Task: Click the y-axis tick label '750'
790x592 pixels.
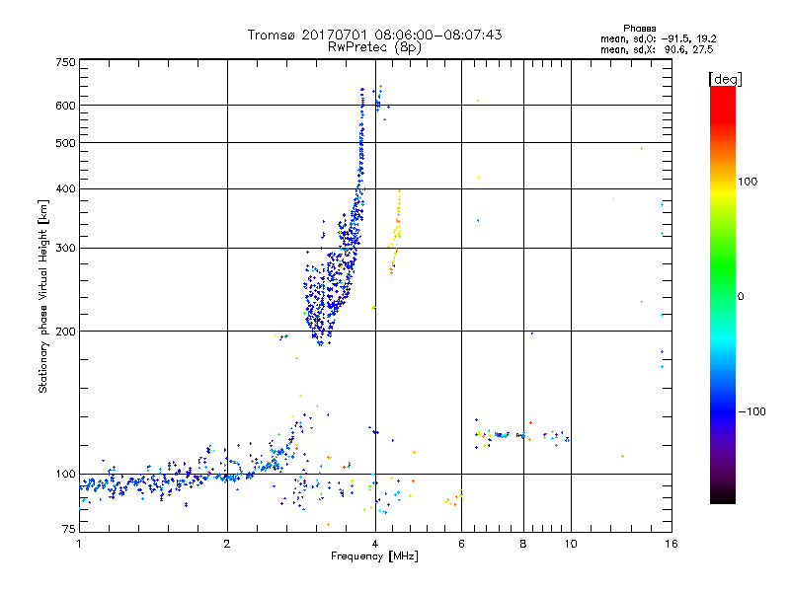Action: click(65, 62)
